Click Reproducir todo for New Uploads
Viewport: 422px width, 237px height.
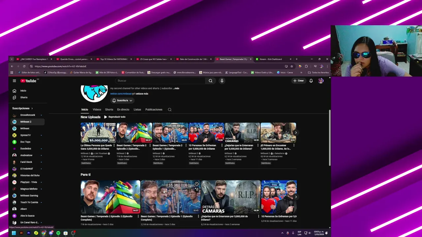(115, 117)
